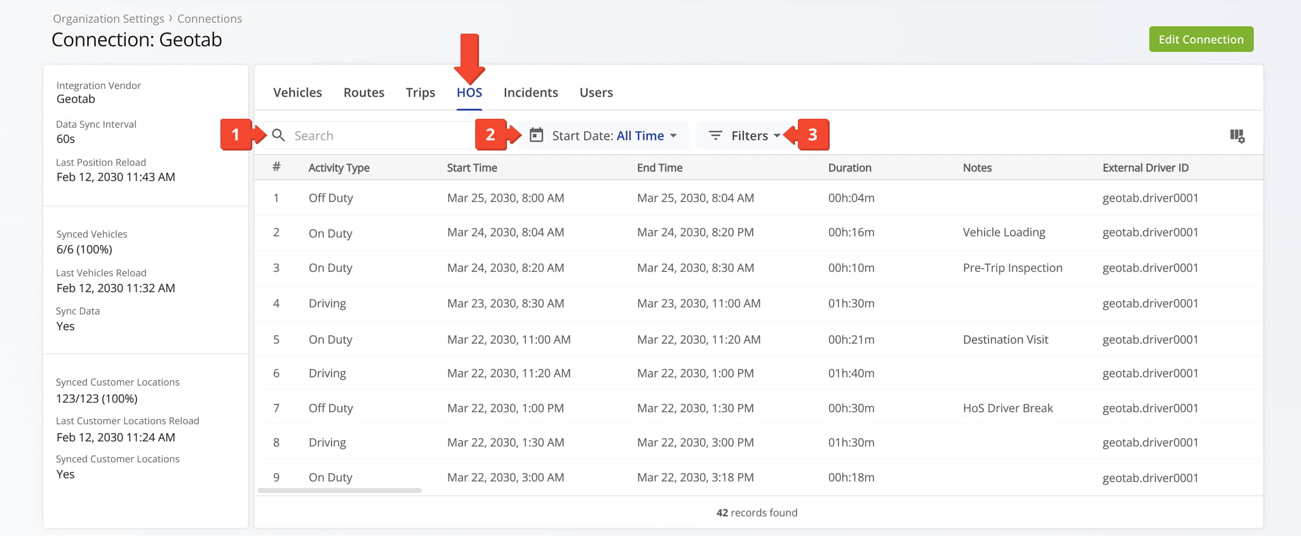Click 'Driving' in row 4
Image resolution: width=1301 pixels, height=536 pixels.
pyautogui.click(x=327, y=304)
